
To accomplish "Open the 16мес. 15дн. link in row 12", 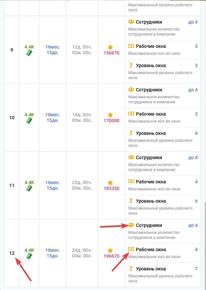I will pos(53,253).
